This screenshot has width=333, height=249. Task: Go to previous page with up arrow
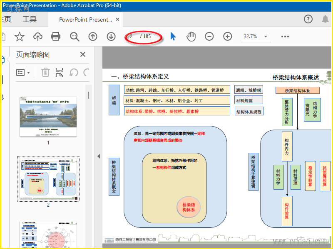click(x=93, y=37)
